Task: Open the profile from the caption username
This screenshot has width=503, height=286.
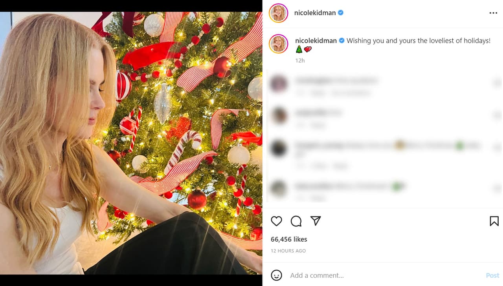Action: coord(316,40)
